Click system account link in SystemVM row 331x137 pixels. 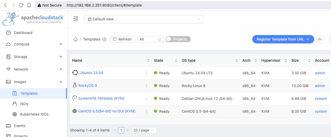click(x=321, y=99)
